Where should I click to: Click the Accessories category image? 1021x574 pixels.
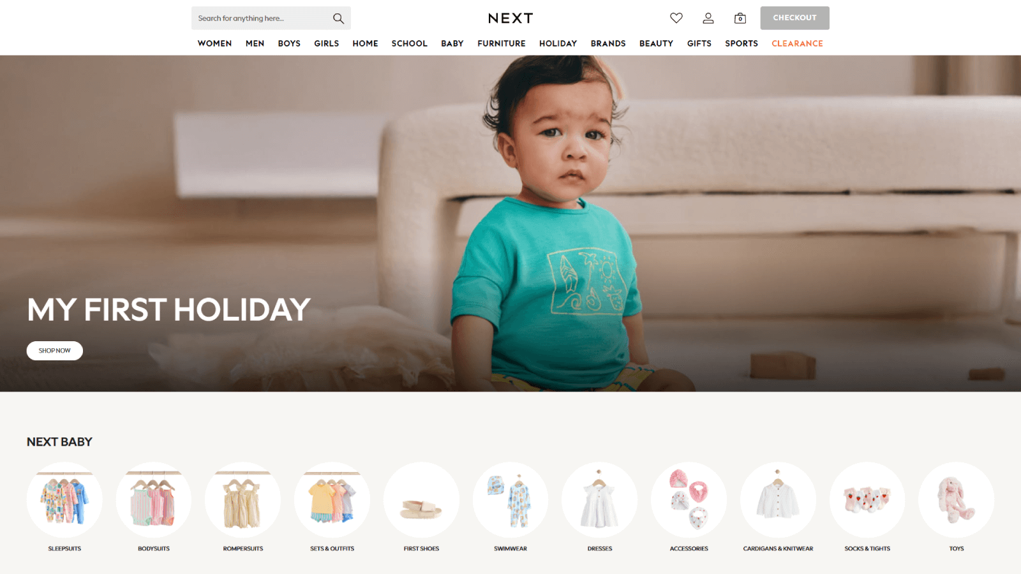(689, 500)
